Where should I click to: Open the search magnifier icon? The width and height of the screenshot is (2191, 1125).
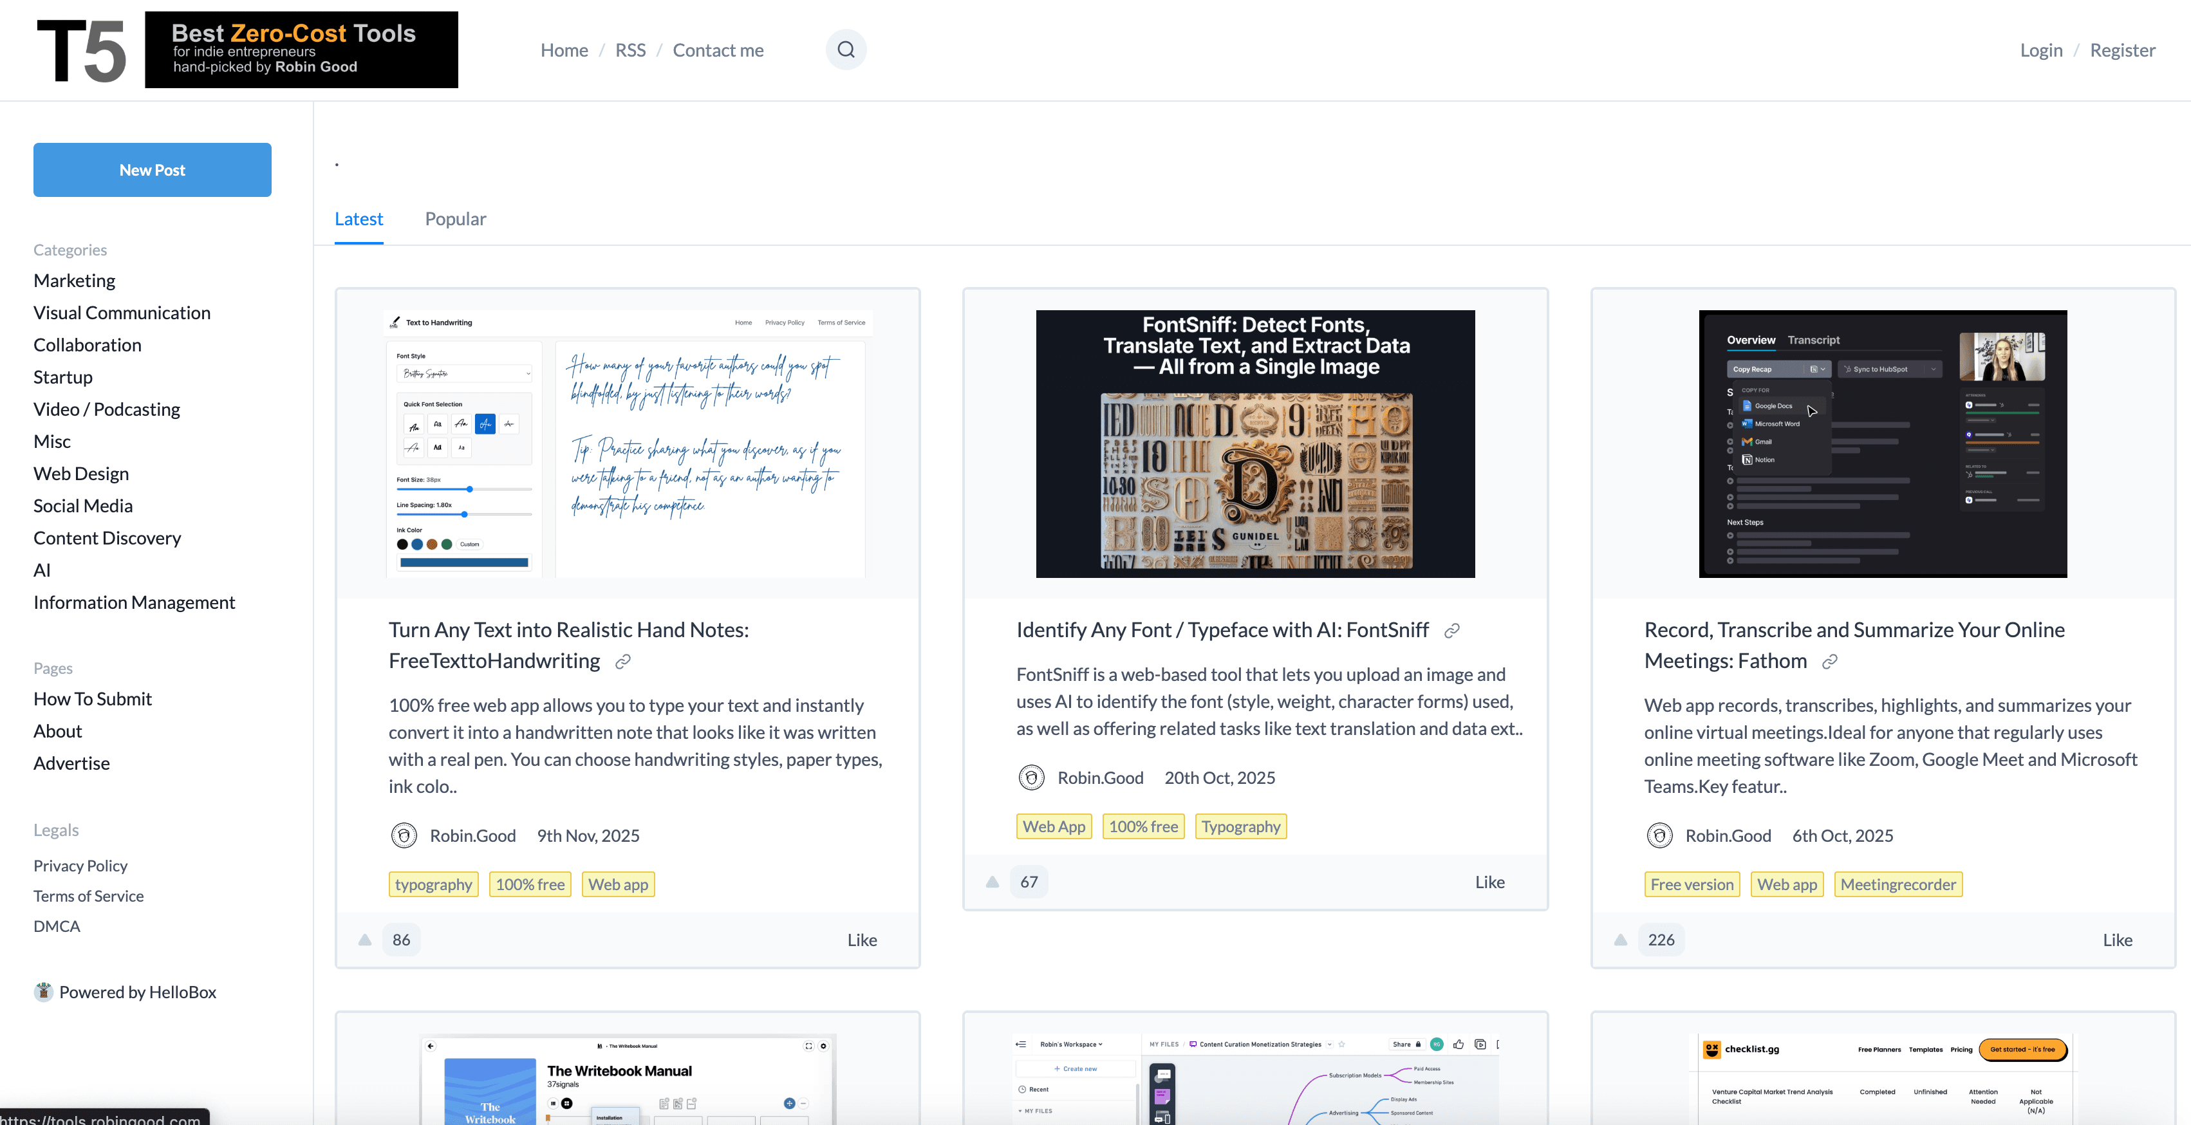(846, 50)
